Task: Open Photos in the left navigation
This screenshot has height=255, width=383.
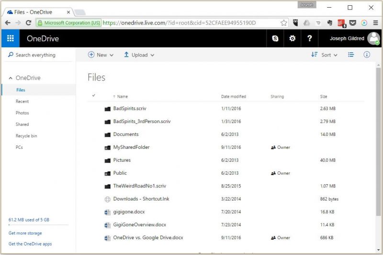Action: [x=22, y=113]
